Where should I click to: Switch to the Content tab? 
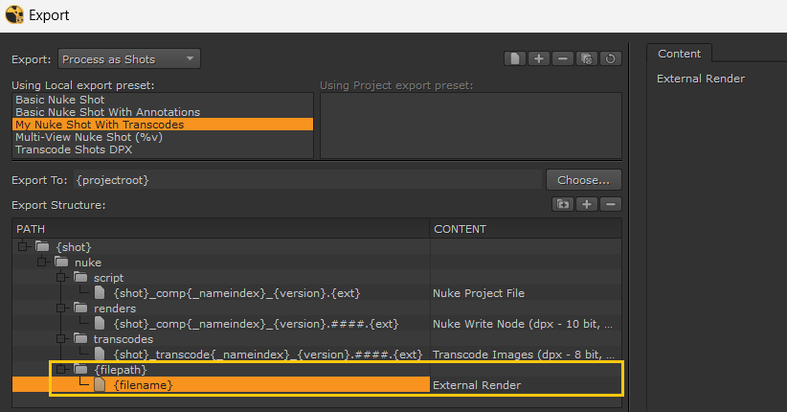click(x=679, y=54)
